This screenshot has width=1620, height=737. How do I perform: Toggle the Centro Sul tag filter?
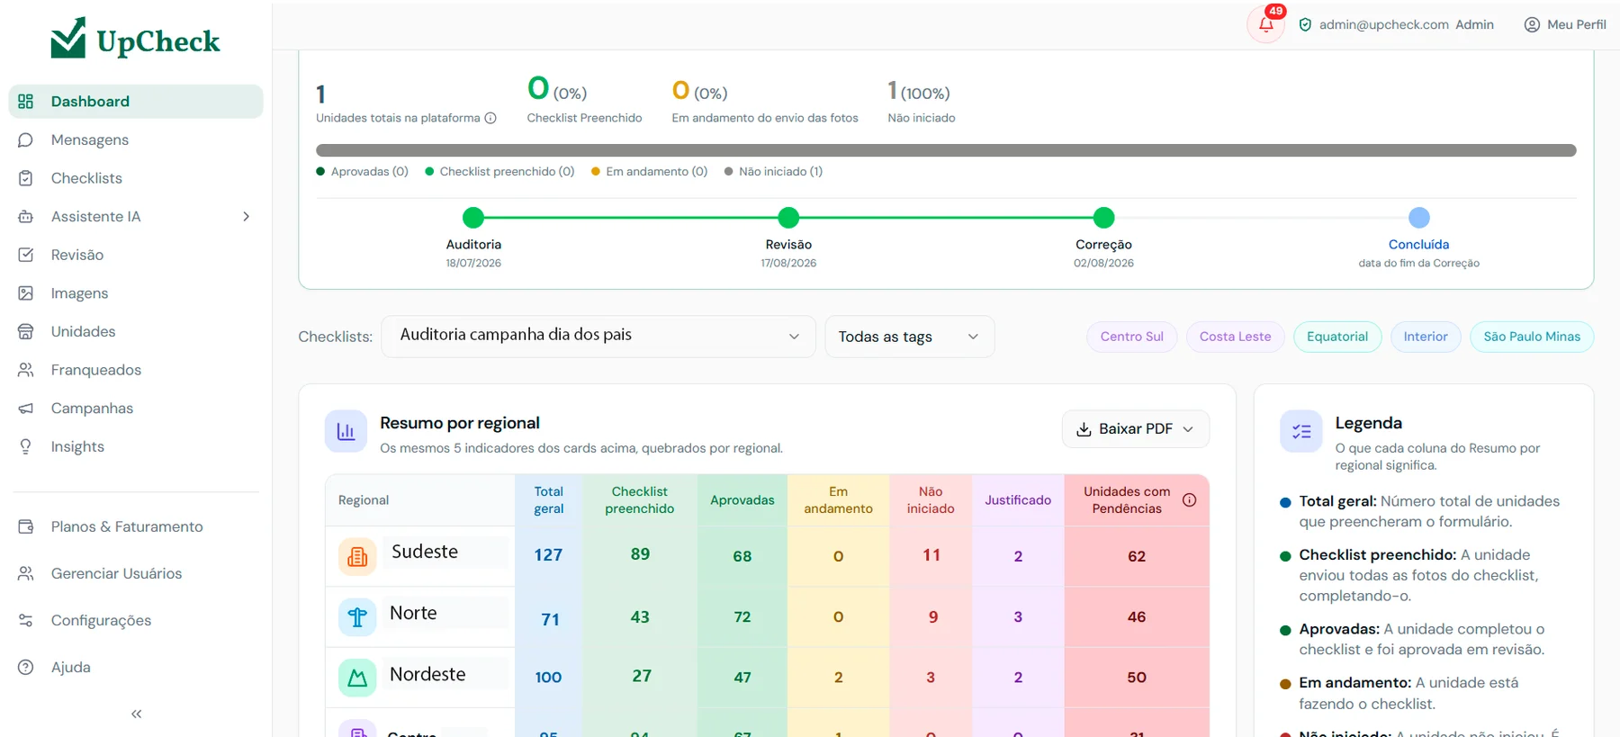click(x=1131, y=337)
